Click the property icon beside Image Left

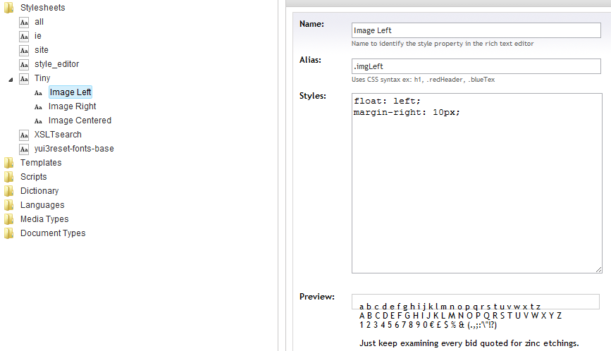click(x=38, y=93)
